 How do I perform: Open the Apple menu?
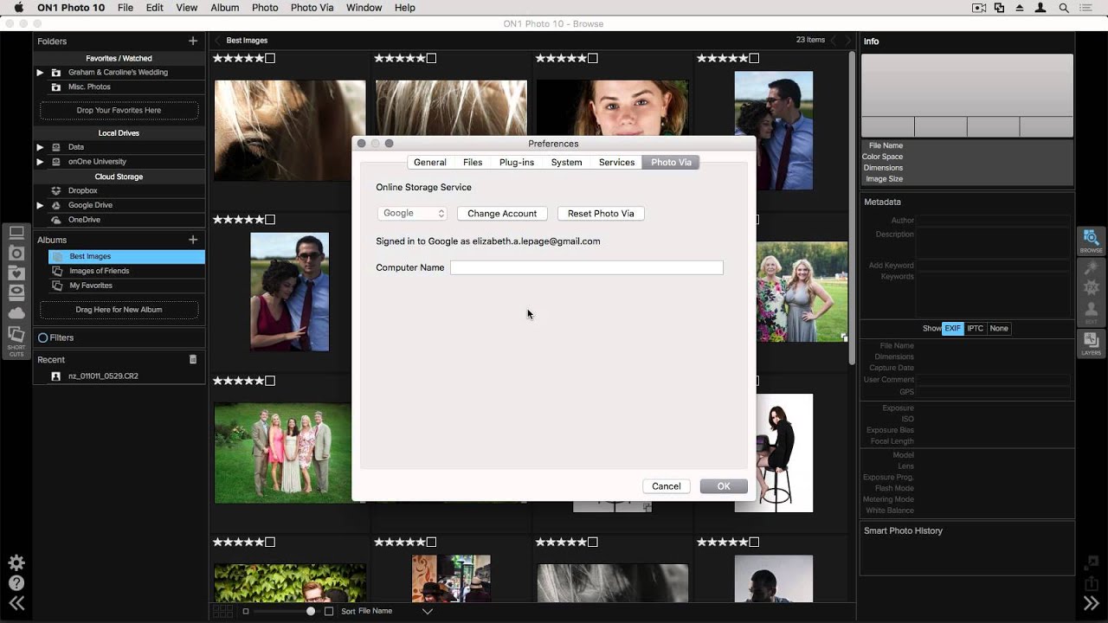[x=18, y=8]
